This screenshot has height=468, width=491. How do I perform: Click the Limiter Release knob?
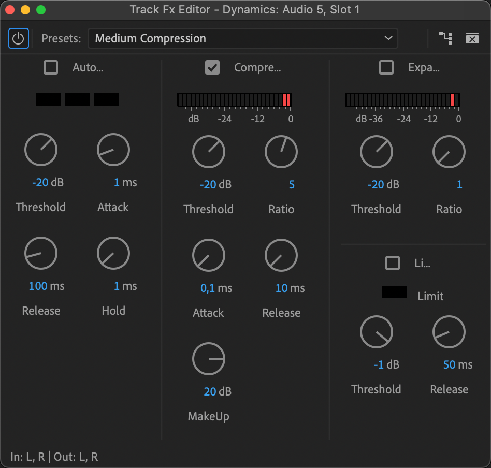pos(449,332)
